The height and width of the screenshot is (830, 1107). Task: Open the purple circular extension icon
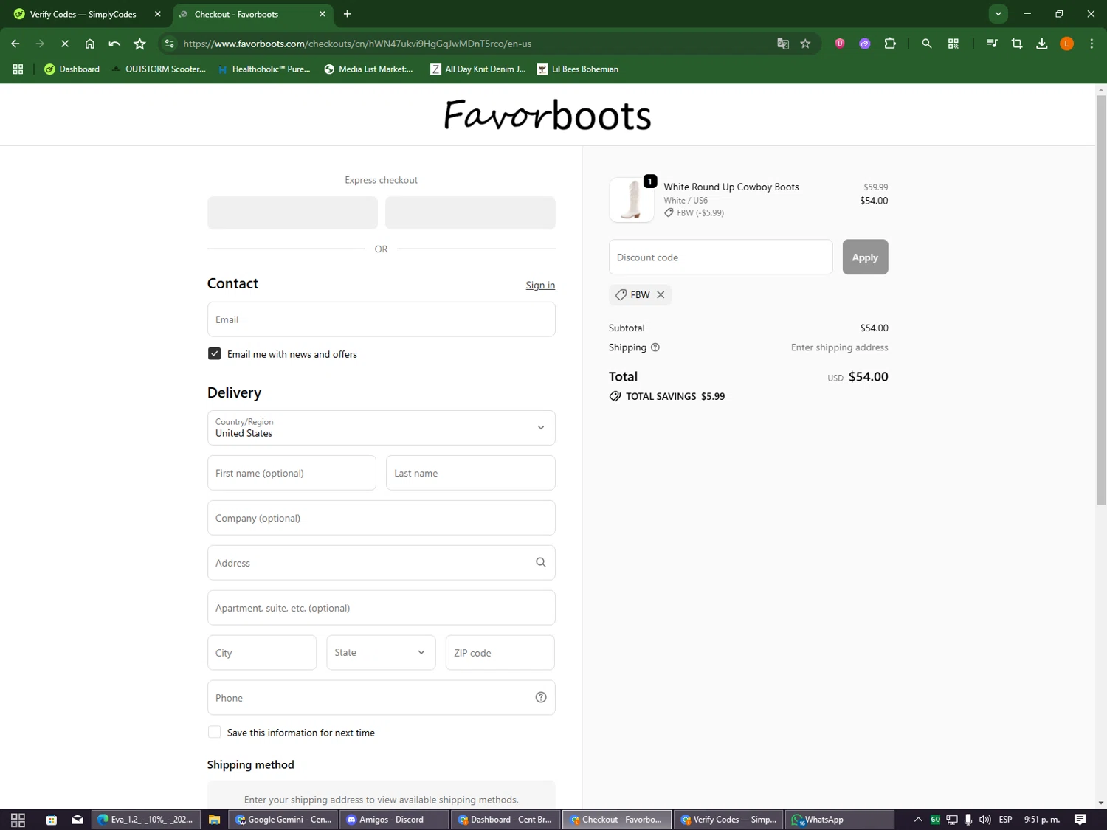click(865, 44)
